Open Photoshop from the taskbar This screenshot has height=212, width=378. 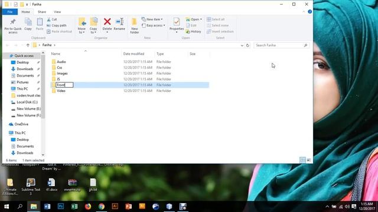tap(61, 207)
